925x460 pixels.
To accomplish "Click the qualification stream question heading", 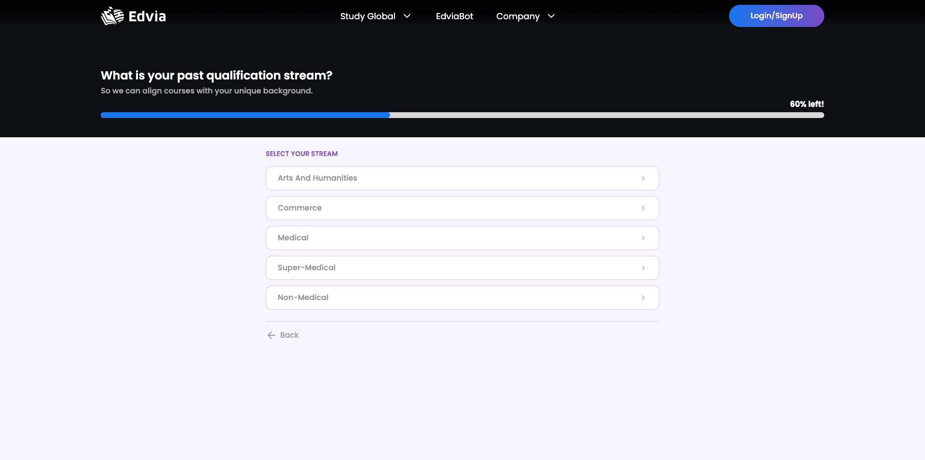I will click(x=217, y=76).
